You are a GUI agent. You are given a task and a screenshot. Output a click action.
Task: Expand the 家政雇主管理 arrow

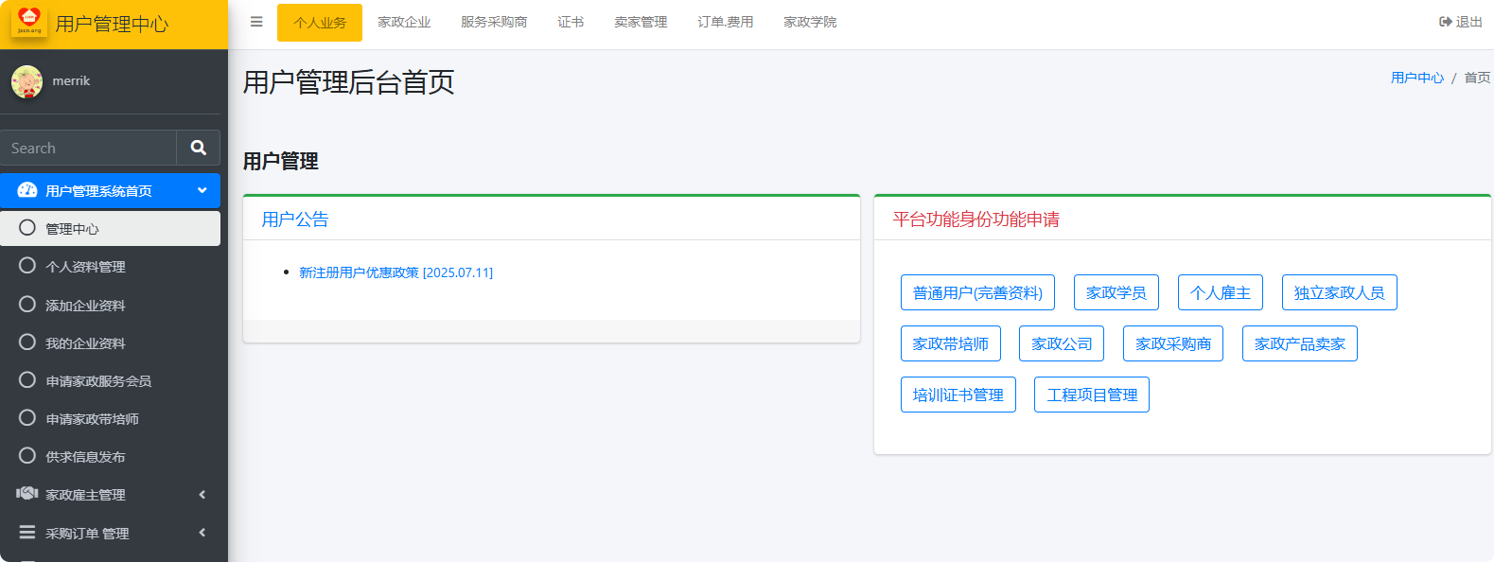click(x=202, y=495)
